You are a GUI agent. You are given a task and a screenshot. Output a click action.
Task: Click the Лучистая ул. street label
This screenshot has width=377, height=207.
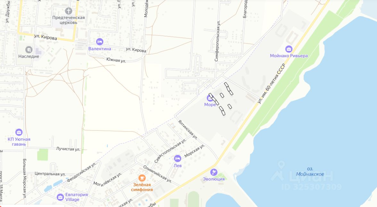68,149
